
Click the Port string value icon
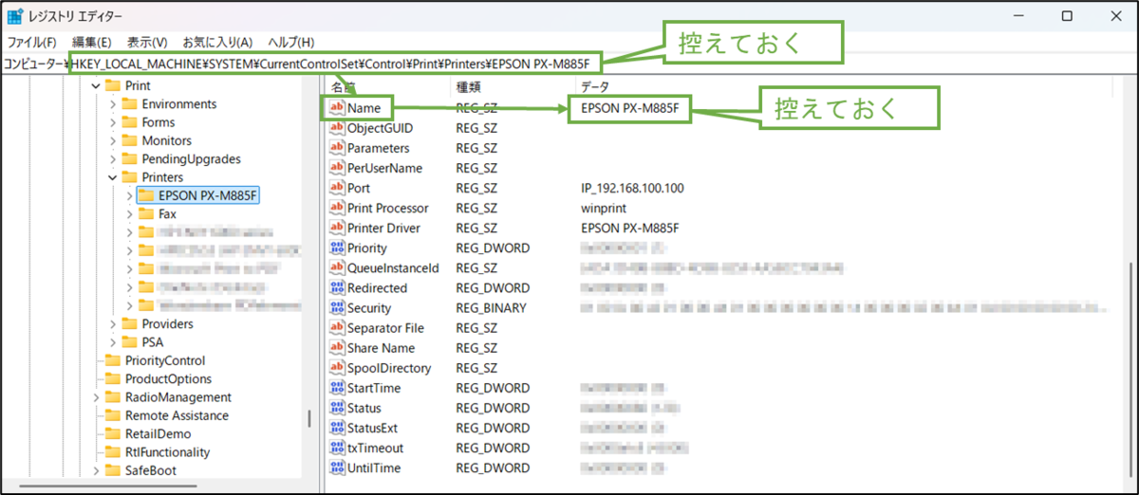tap(337, 188)
